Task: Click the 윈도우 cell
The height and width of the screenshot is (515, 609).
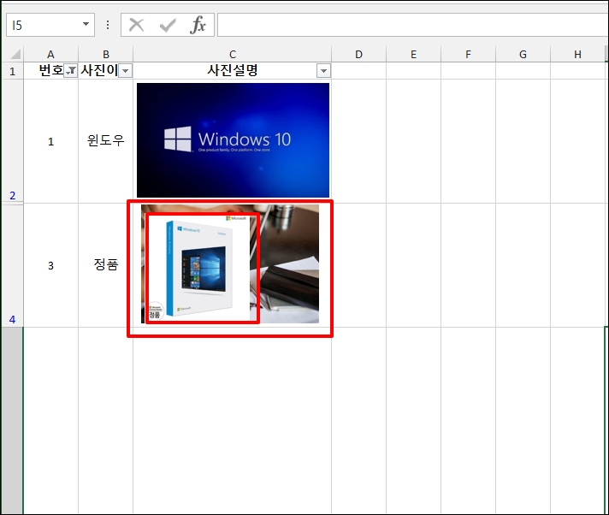Action: (106, 140)
